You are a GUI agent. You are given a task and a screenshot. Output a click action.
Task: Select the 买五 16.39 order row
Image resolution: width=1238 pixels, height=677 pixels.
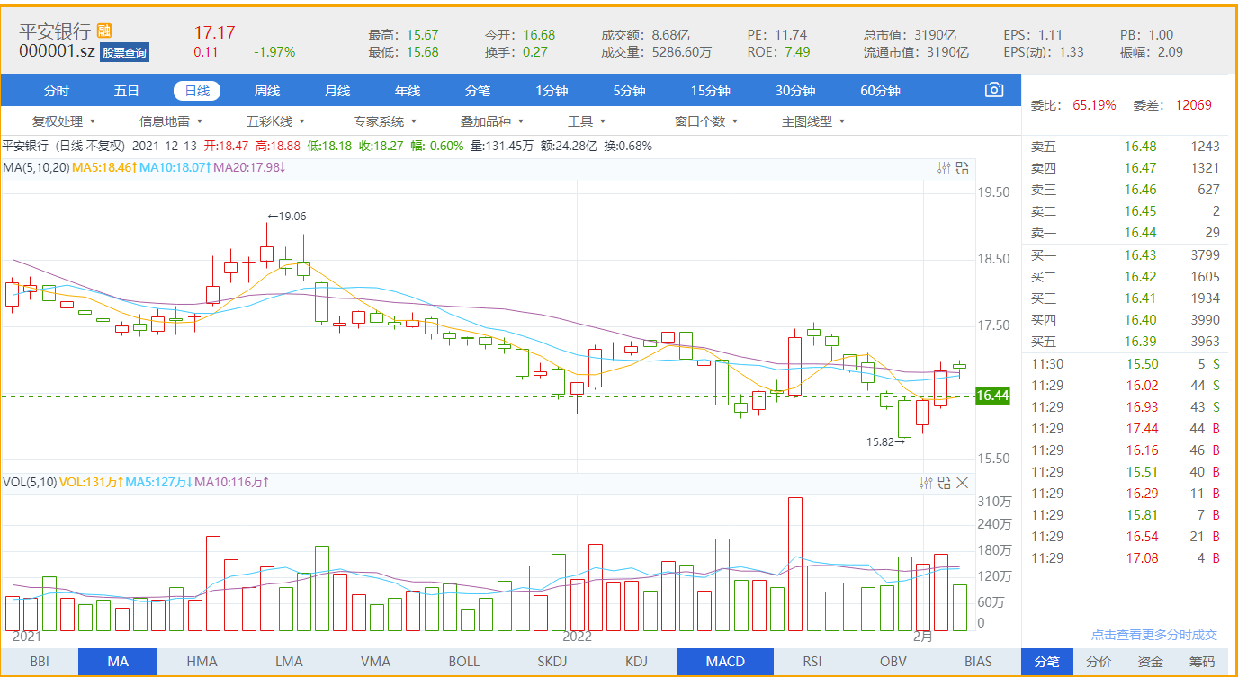(1125, 342)
